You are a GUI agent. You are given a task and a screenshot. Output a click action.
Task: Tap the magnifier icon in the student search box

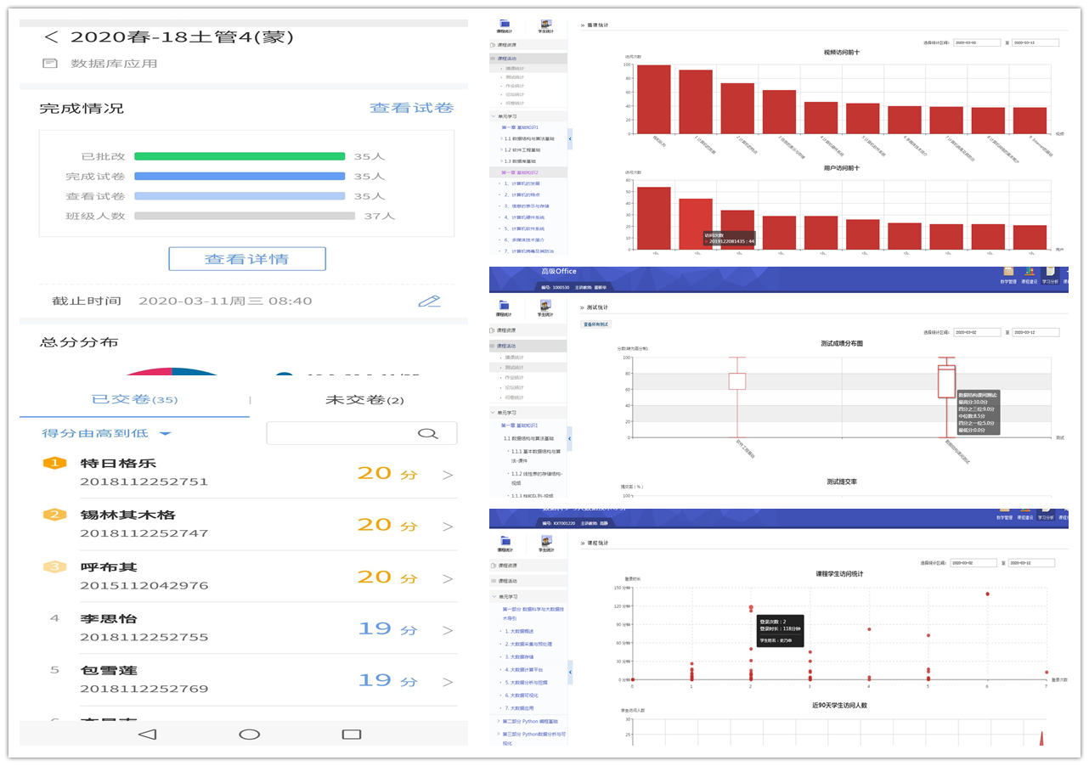427,433
